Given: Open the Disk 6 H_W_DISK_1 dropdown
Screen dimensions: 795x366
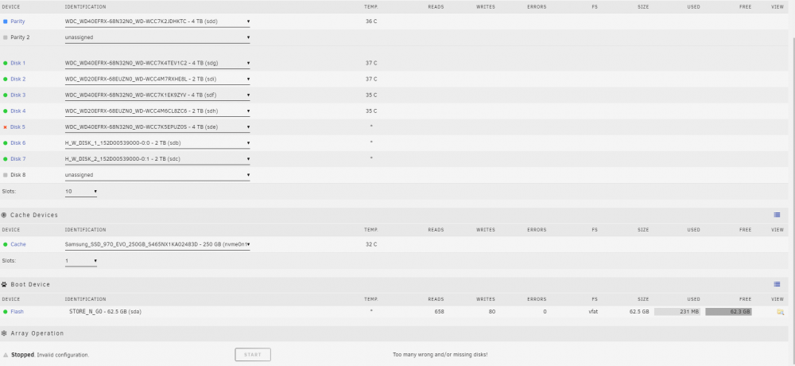Looking at the screenshot, I should (x=157, y=143).
